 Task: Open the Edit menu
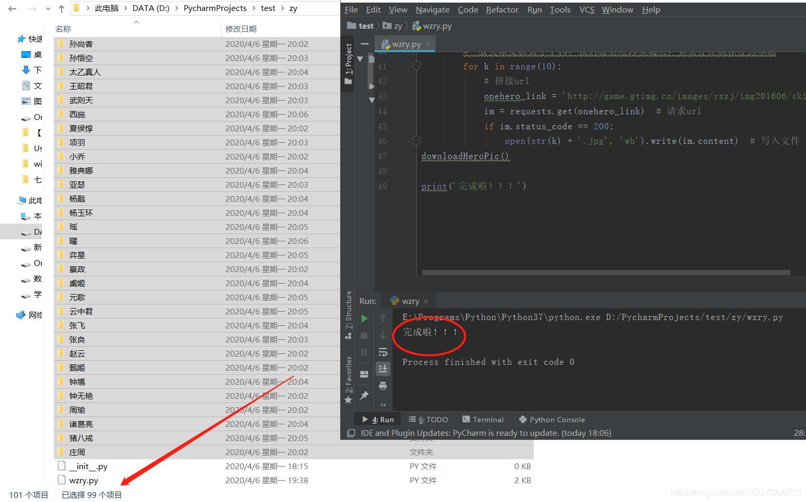pyautogui.click(x=373, y=9)
